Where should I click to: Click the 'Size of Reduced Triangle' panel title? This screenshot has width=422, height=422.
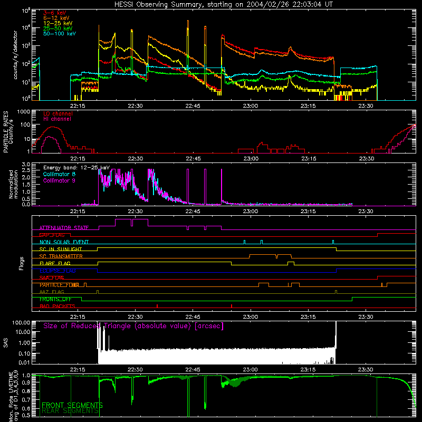pos(133,326)
